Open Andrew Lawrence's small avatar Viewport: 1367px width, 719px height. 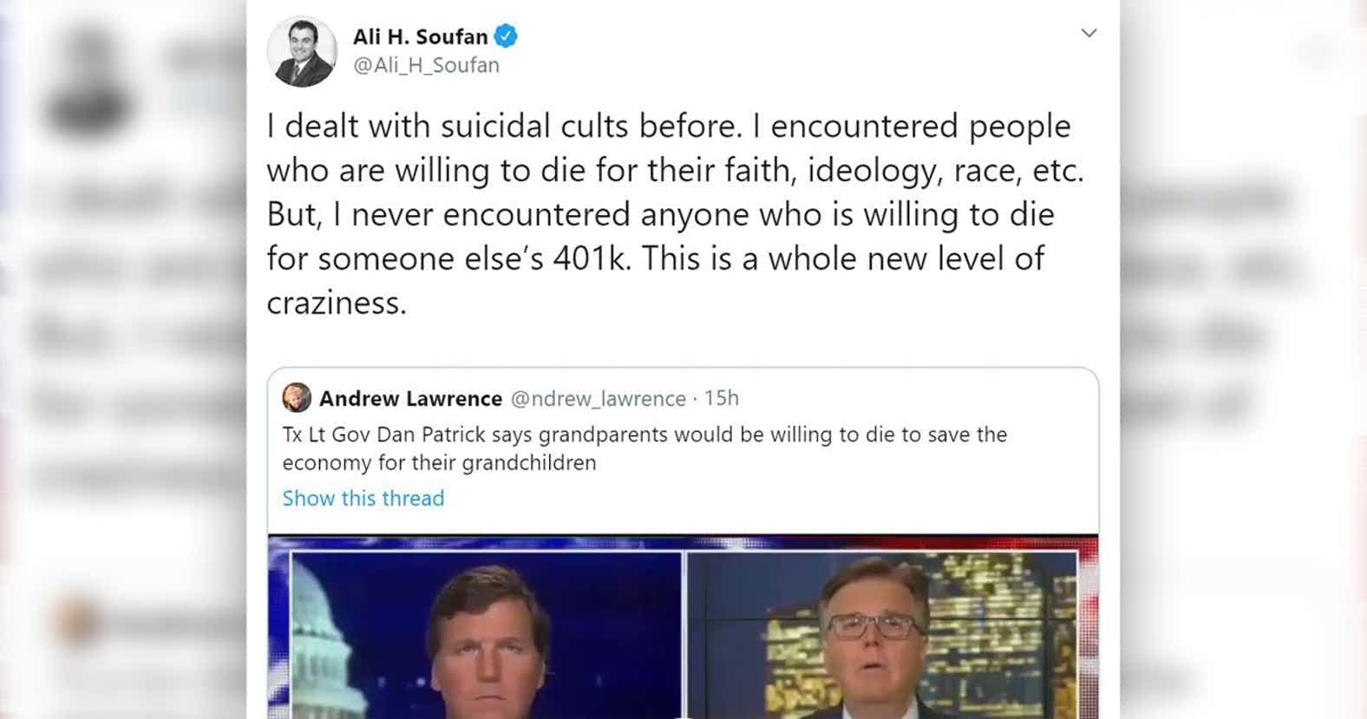(x=297, y=398)
